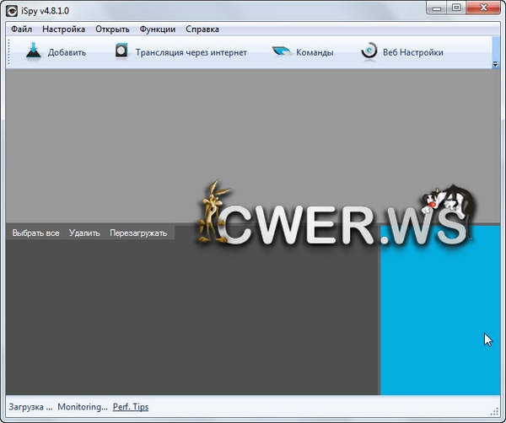Viewport: 506px width, 423px height.
Task: Open the Справка help menu
Action: [x=202, y=29]
